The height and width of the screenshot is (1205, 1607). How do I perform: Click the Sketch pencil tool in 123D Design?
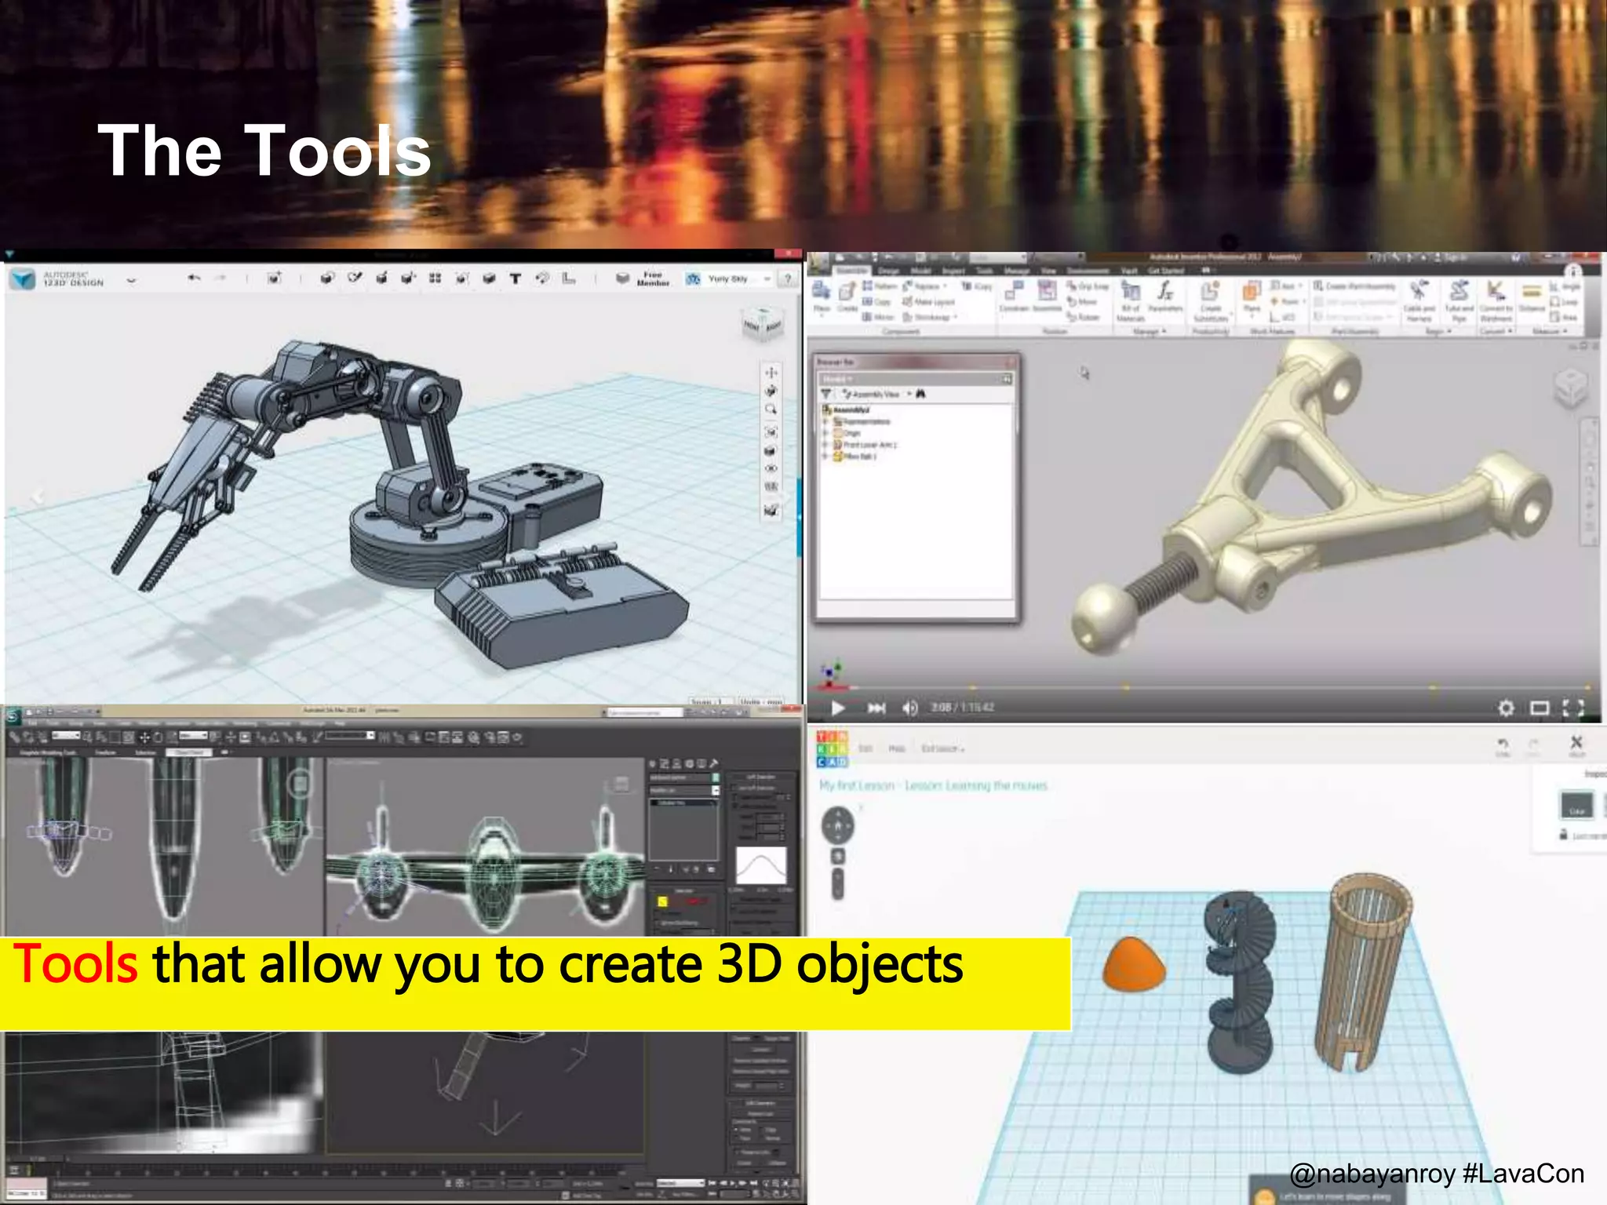click(x=355, y=277)
